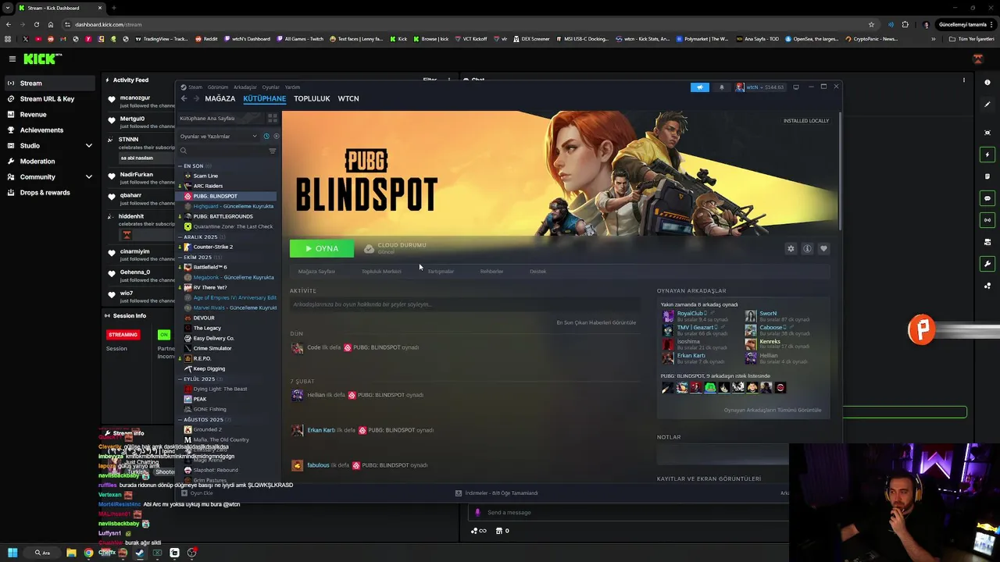Collapse the EKİM 2025 category
The image size is (1000, 562).
pyautogui.click(x=180, y=258)
